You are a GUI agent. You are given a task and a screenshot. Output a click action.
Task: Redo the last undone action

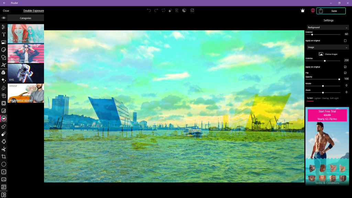tap(156, 10)
